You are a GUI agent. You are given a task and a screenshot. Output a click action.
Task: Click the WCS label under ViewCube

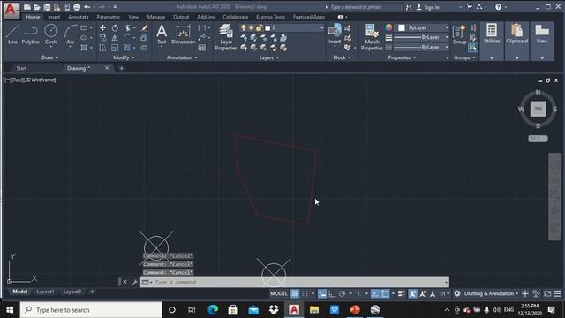click(538, 139)
